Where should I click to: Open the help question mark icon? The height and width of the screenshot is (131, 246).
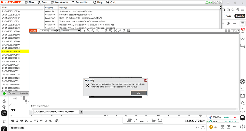242,127
